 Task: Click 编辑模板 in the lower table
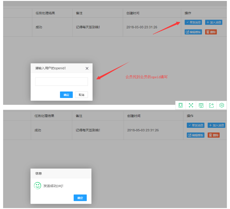(x=195, y=135)
